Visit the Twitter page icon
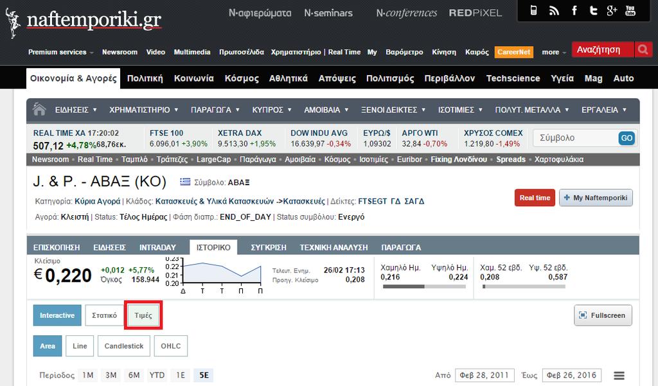 click(593, 10)
